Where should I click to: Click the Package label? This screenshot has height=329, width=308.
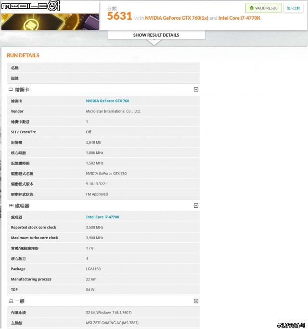[18, 269]
